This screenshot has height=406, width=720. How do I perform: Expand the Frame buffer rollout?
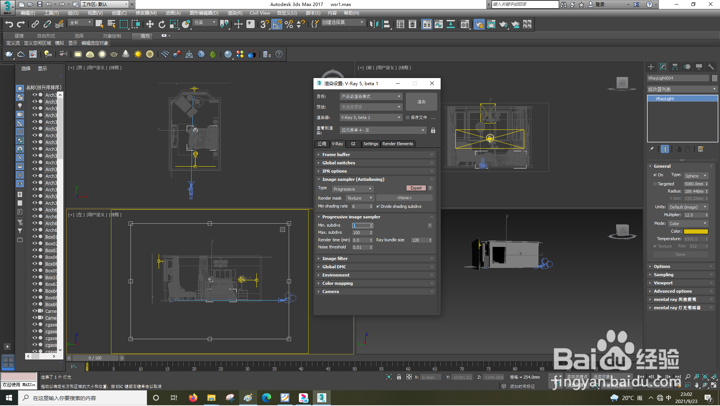coord(375,155)
